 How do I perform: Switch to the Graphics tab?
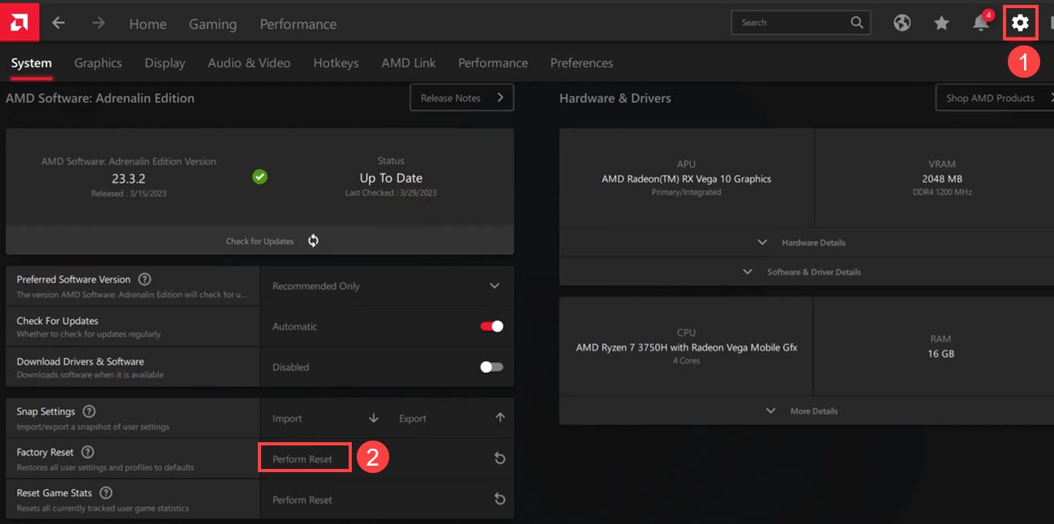click(98, 63)
